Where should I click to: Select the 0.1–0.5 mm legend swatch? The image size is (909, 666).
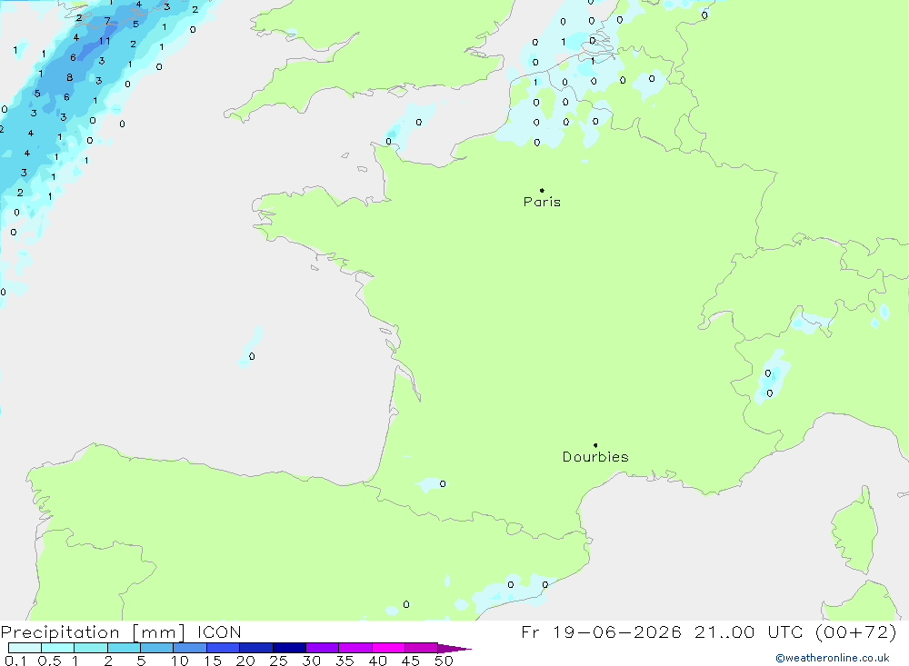tap(25, 648)
